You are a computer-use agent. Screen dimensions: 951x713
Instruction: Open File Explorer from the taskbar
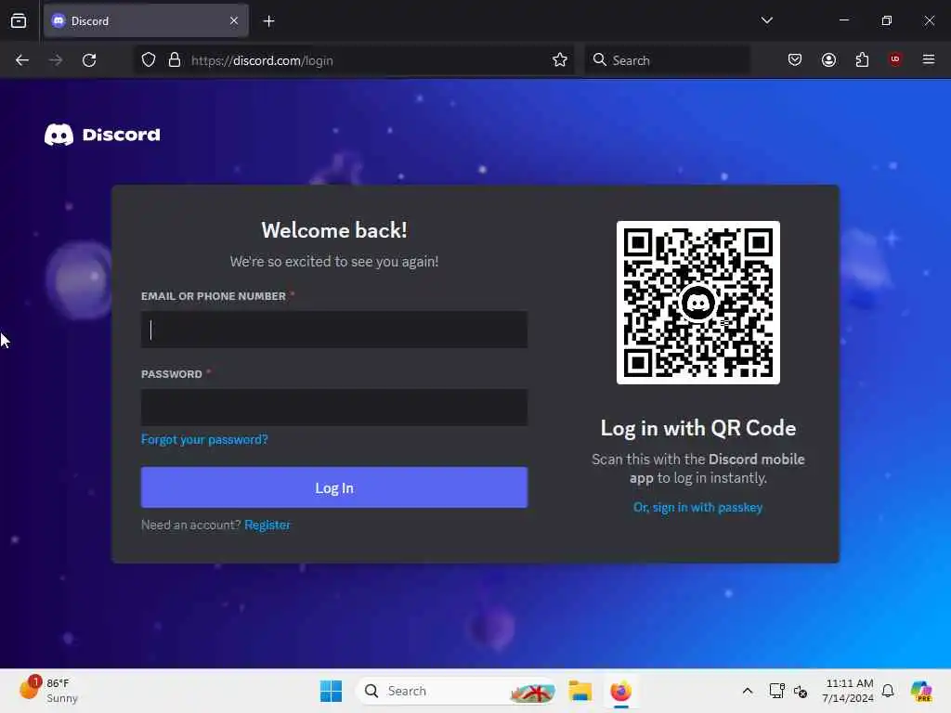pos(580,691)
